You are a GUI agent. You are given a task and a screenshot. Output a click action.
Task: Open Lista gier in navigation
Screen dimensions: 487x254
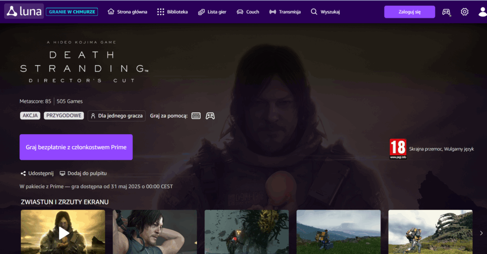click(x=212, y=12)
